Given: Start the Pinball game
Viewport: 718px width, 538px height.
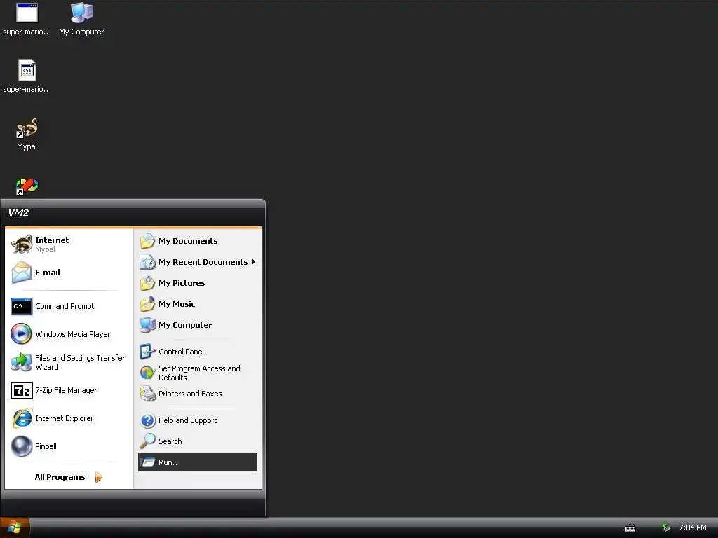Looking at the screenshot, I should click(69, 446).
